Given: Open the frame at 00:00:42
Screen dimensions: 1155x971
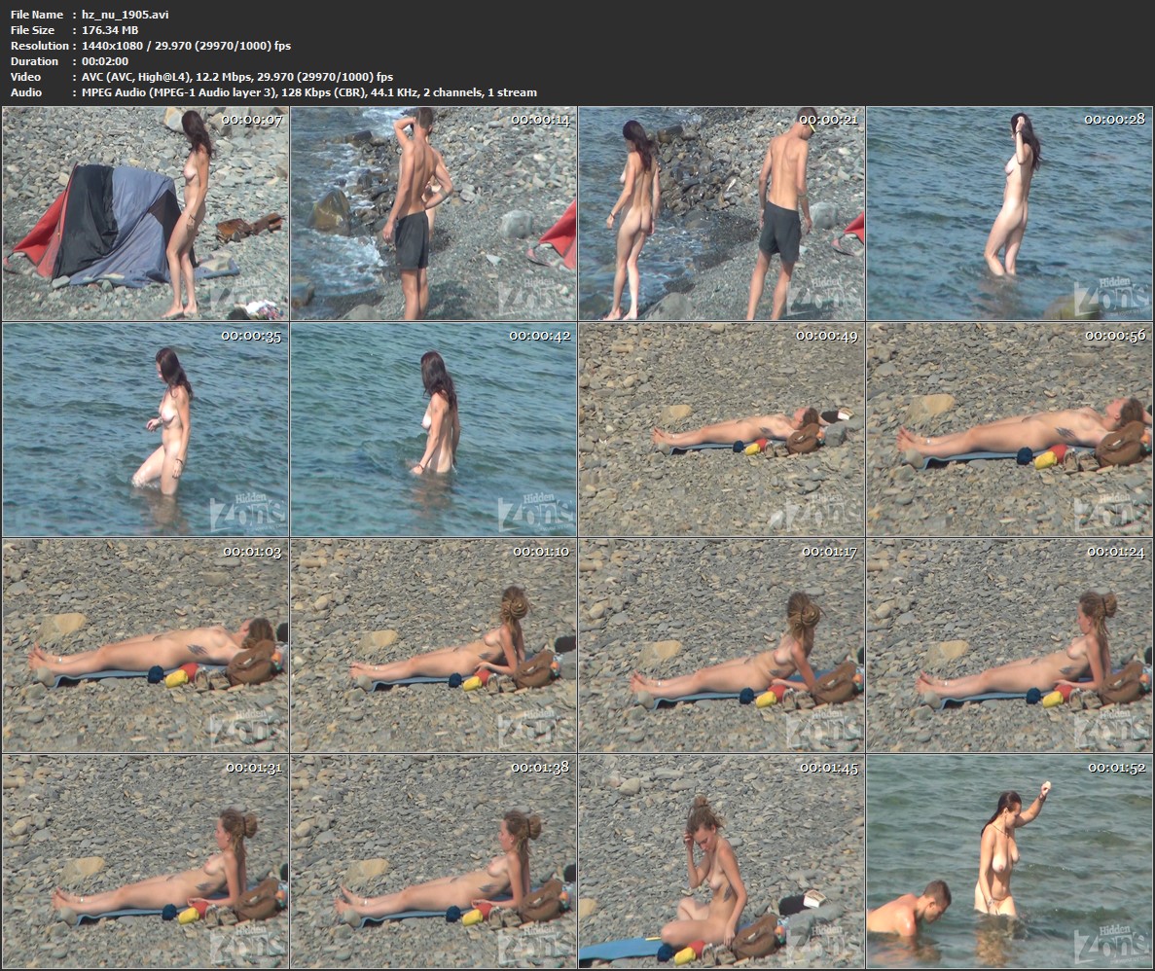Looking at the screenshot, I should [434, 430].
